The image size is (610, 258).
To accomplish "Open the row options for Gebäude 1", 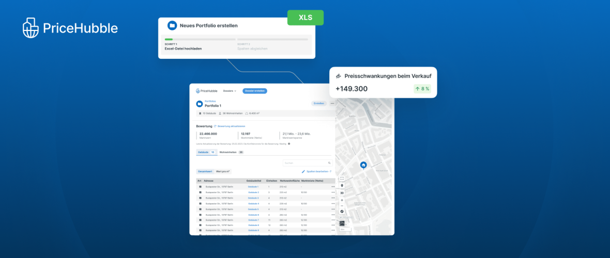I will (333, 187).
